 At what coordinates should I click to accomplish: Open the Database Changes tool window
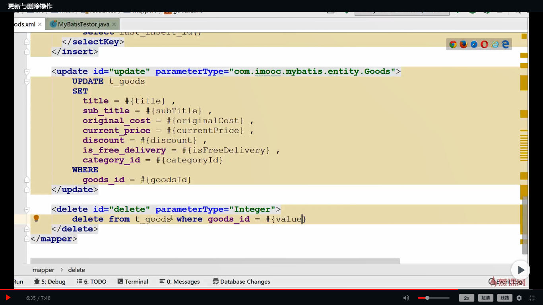[241, 282]
